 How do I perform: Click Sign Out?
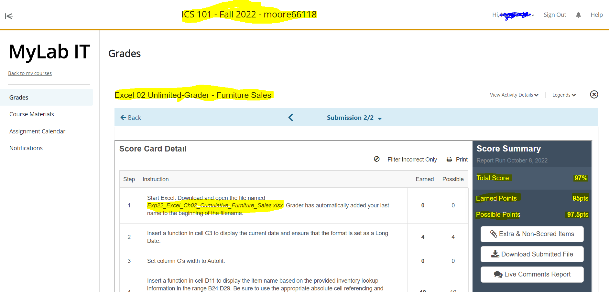tap(555, 15)
